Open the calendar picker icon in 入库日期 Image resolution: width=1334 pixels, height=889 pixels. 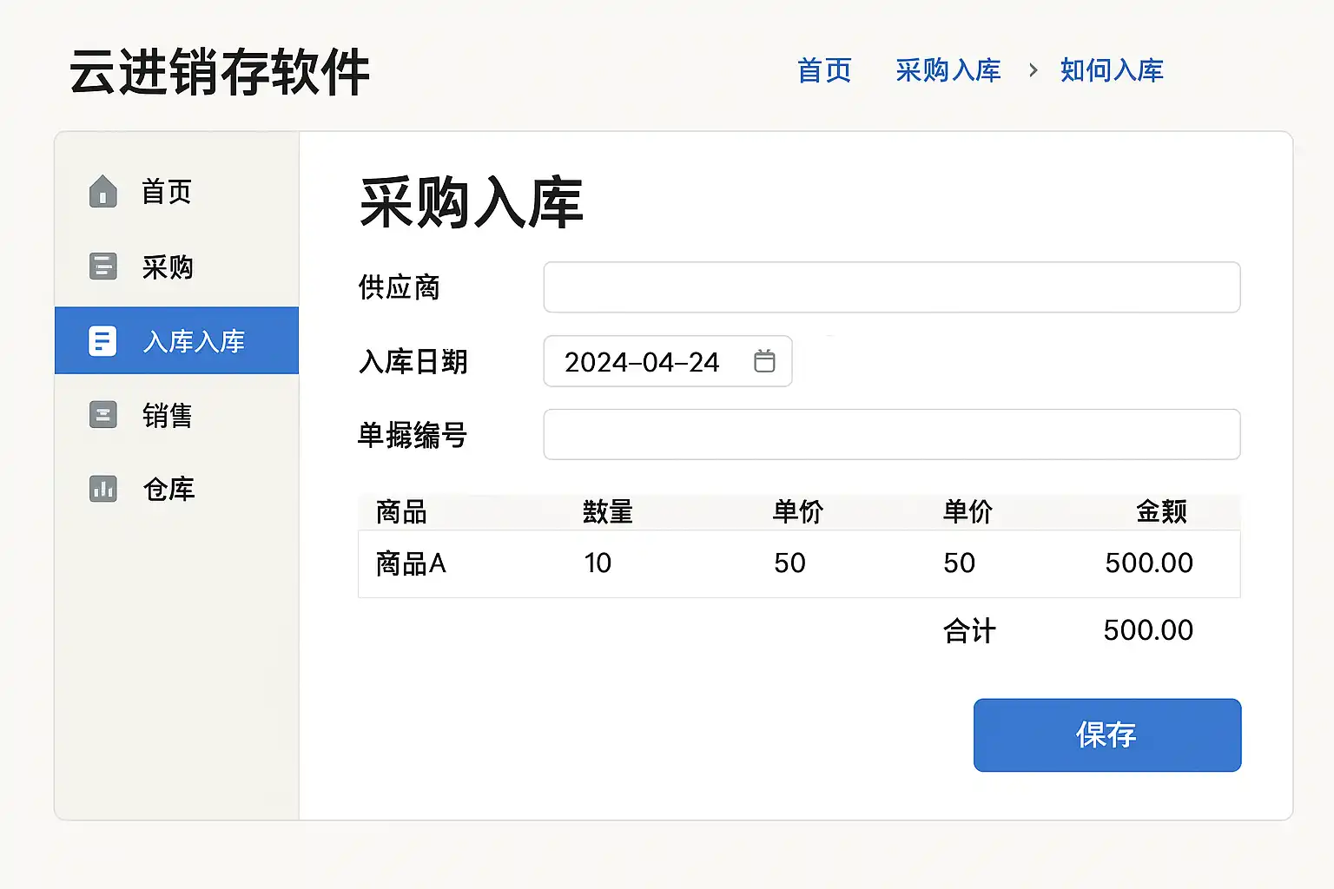point(764,361)
